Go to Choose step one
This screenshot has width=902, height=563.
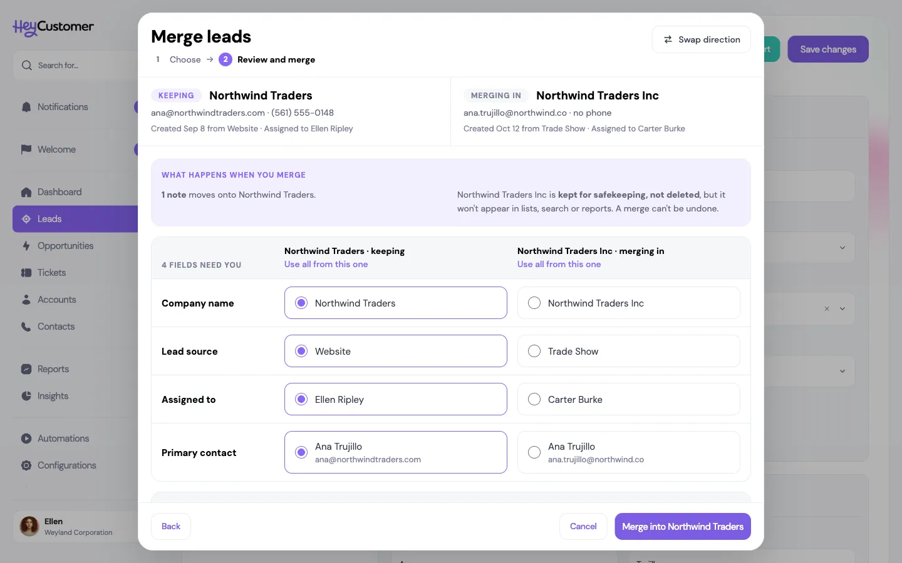tap(178, 59)
